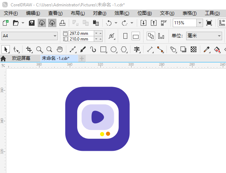Toggle landscape page orientation
The height and width of the screenshot is (173, 226).
[136, 36]
